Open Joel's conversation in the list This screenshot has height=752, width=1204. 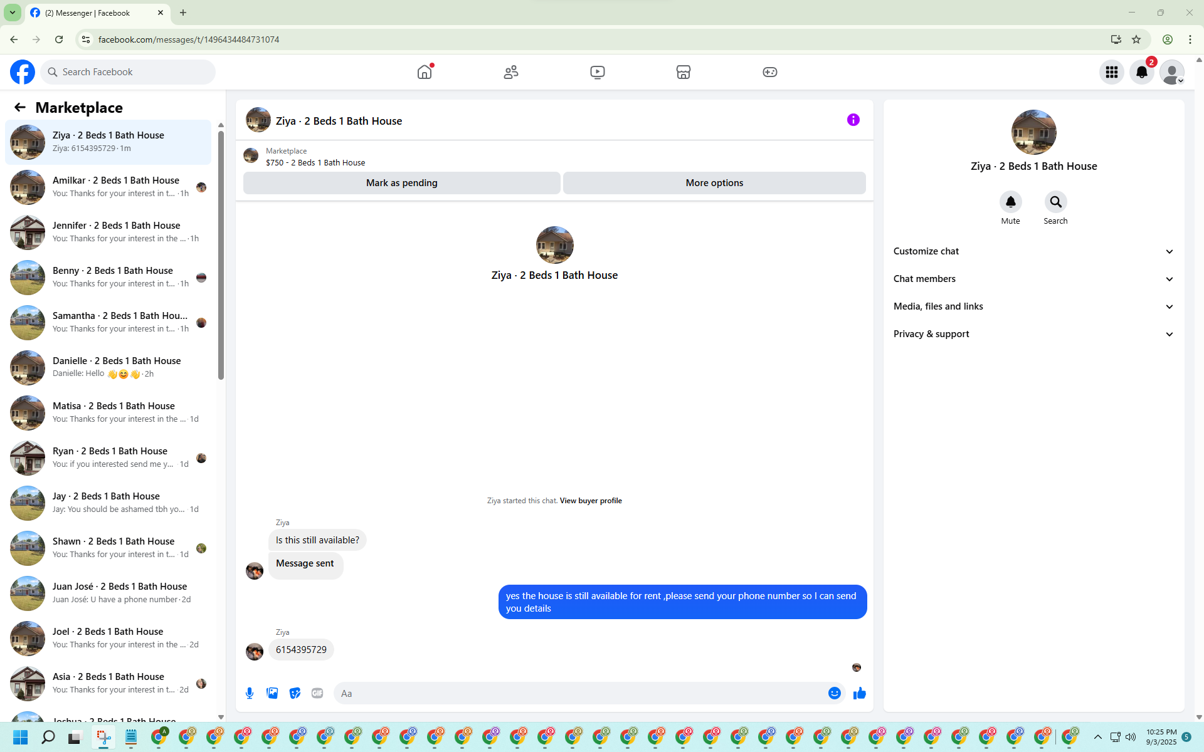pyautogui.click(x=108, y=638)
